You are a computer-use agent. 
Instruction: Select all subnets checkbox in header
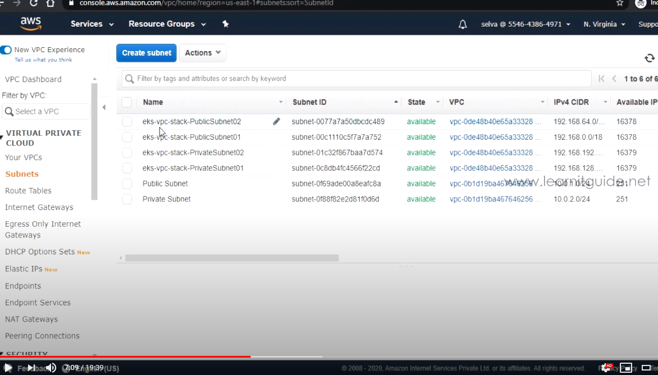(x=127, y=102)
